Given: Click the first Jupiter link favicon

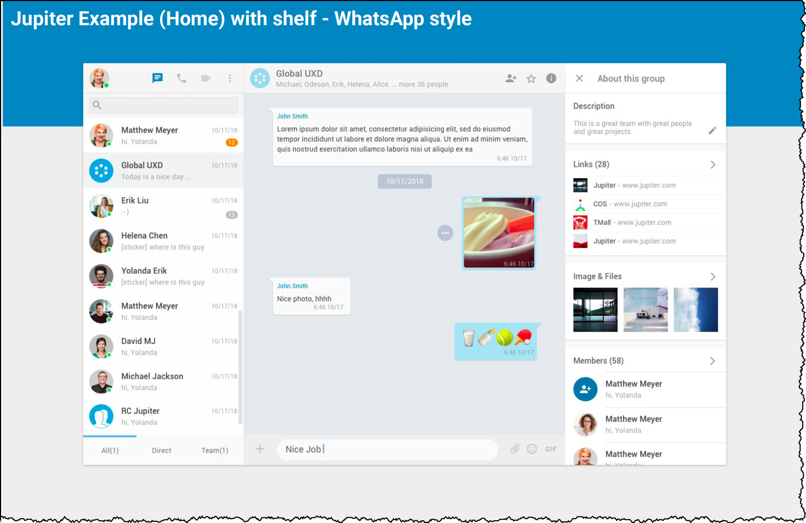Looking at the screenshot, I should (x=581, y=185).
